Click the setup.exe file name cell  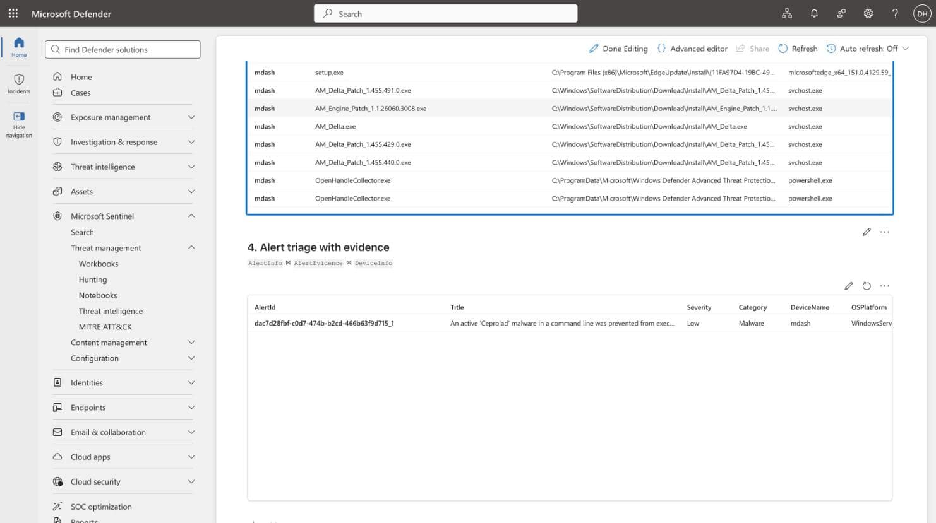click(329, 73)
